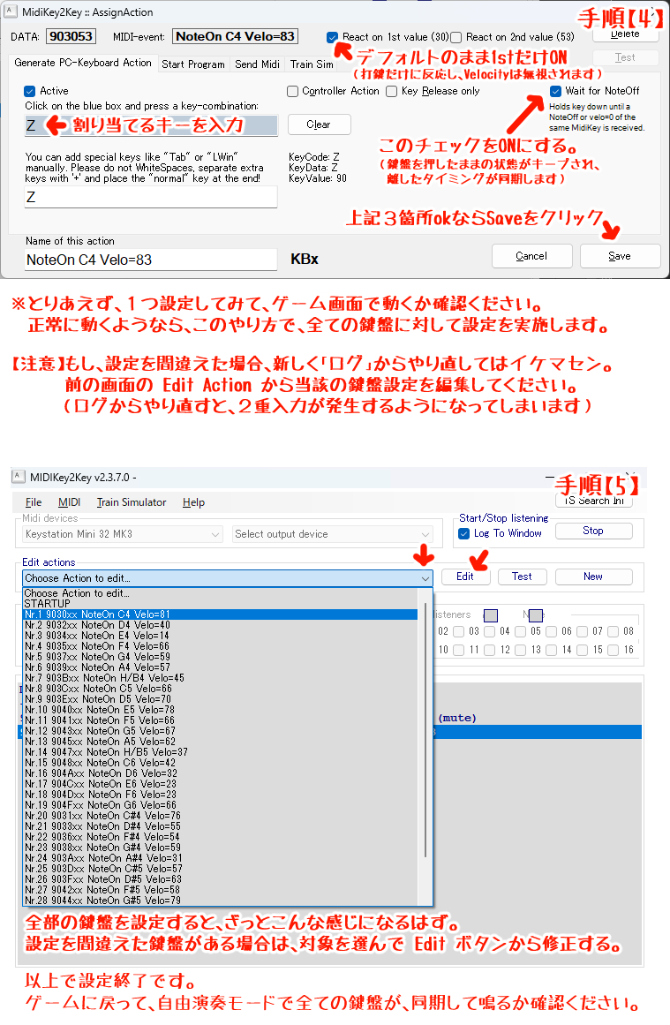Save the assigned action
This screenshot has height=1025, width=670.
[x=620, y=256]
